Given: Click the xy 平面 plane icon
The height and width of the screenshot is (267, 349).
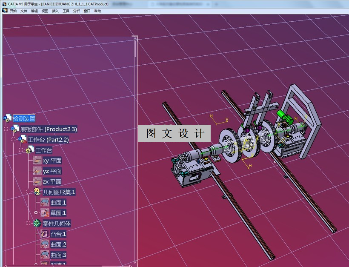Looking at the screenshot, I should pyautogui.click(x=37, y=161).
